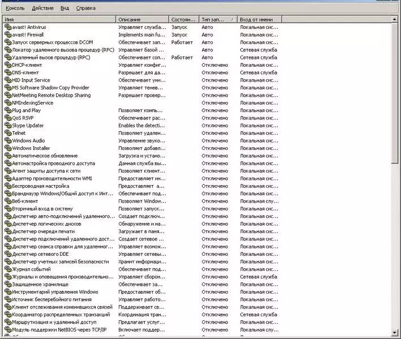The width and height of the screenshot is (401, 339).
Task: Open the Справка menu
Action: [85, 8]
